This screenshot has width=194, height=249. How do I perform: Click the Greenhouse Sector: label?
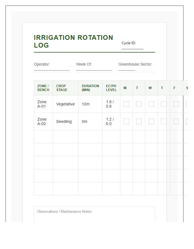click(135, 64)
